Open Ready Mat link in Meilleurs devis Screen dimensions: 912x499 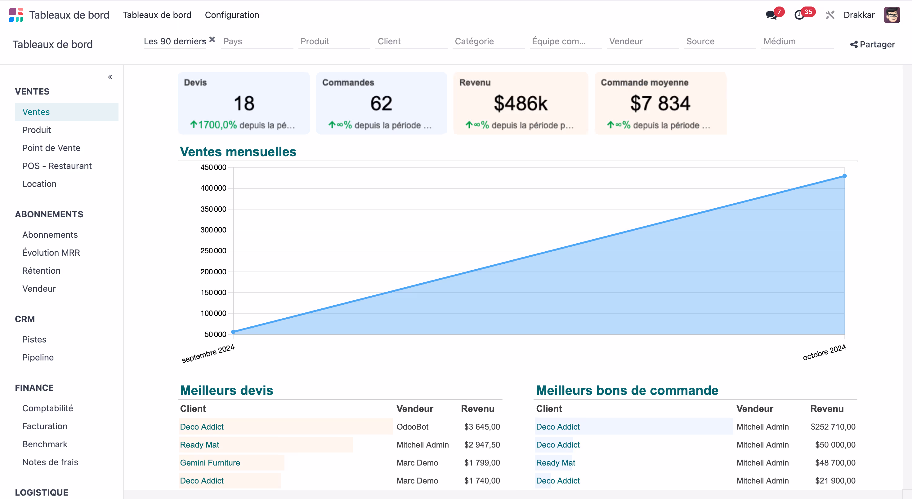[199, 444]
